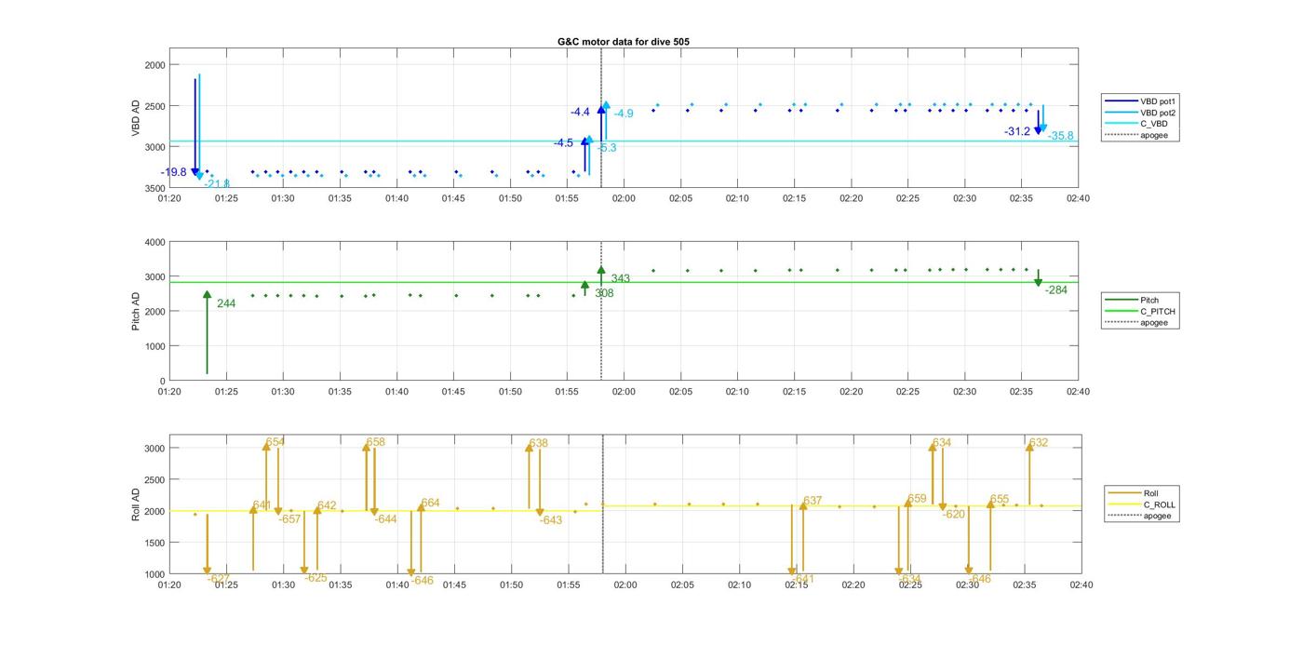This screenshot has width=1303, height=645.
Task: Click the title 'G&C motor data for dive 505'
Action: point(624,42)
